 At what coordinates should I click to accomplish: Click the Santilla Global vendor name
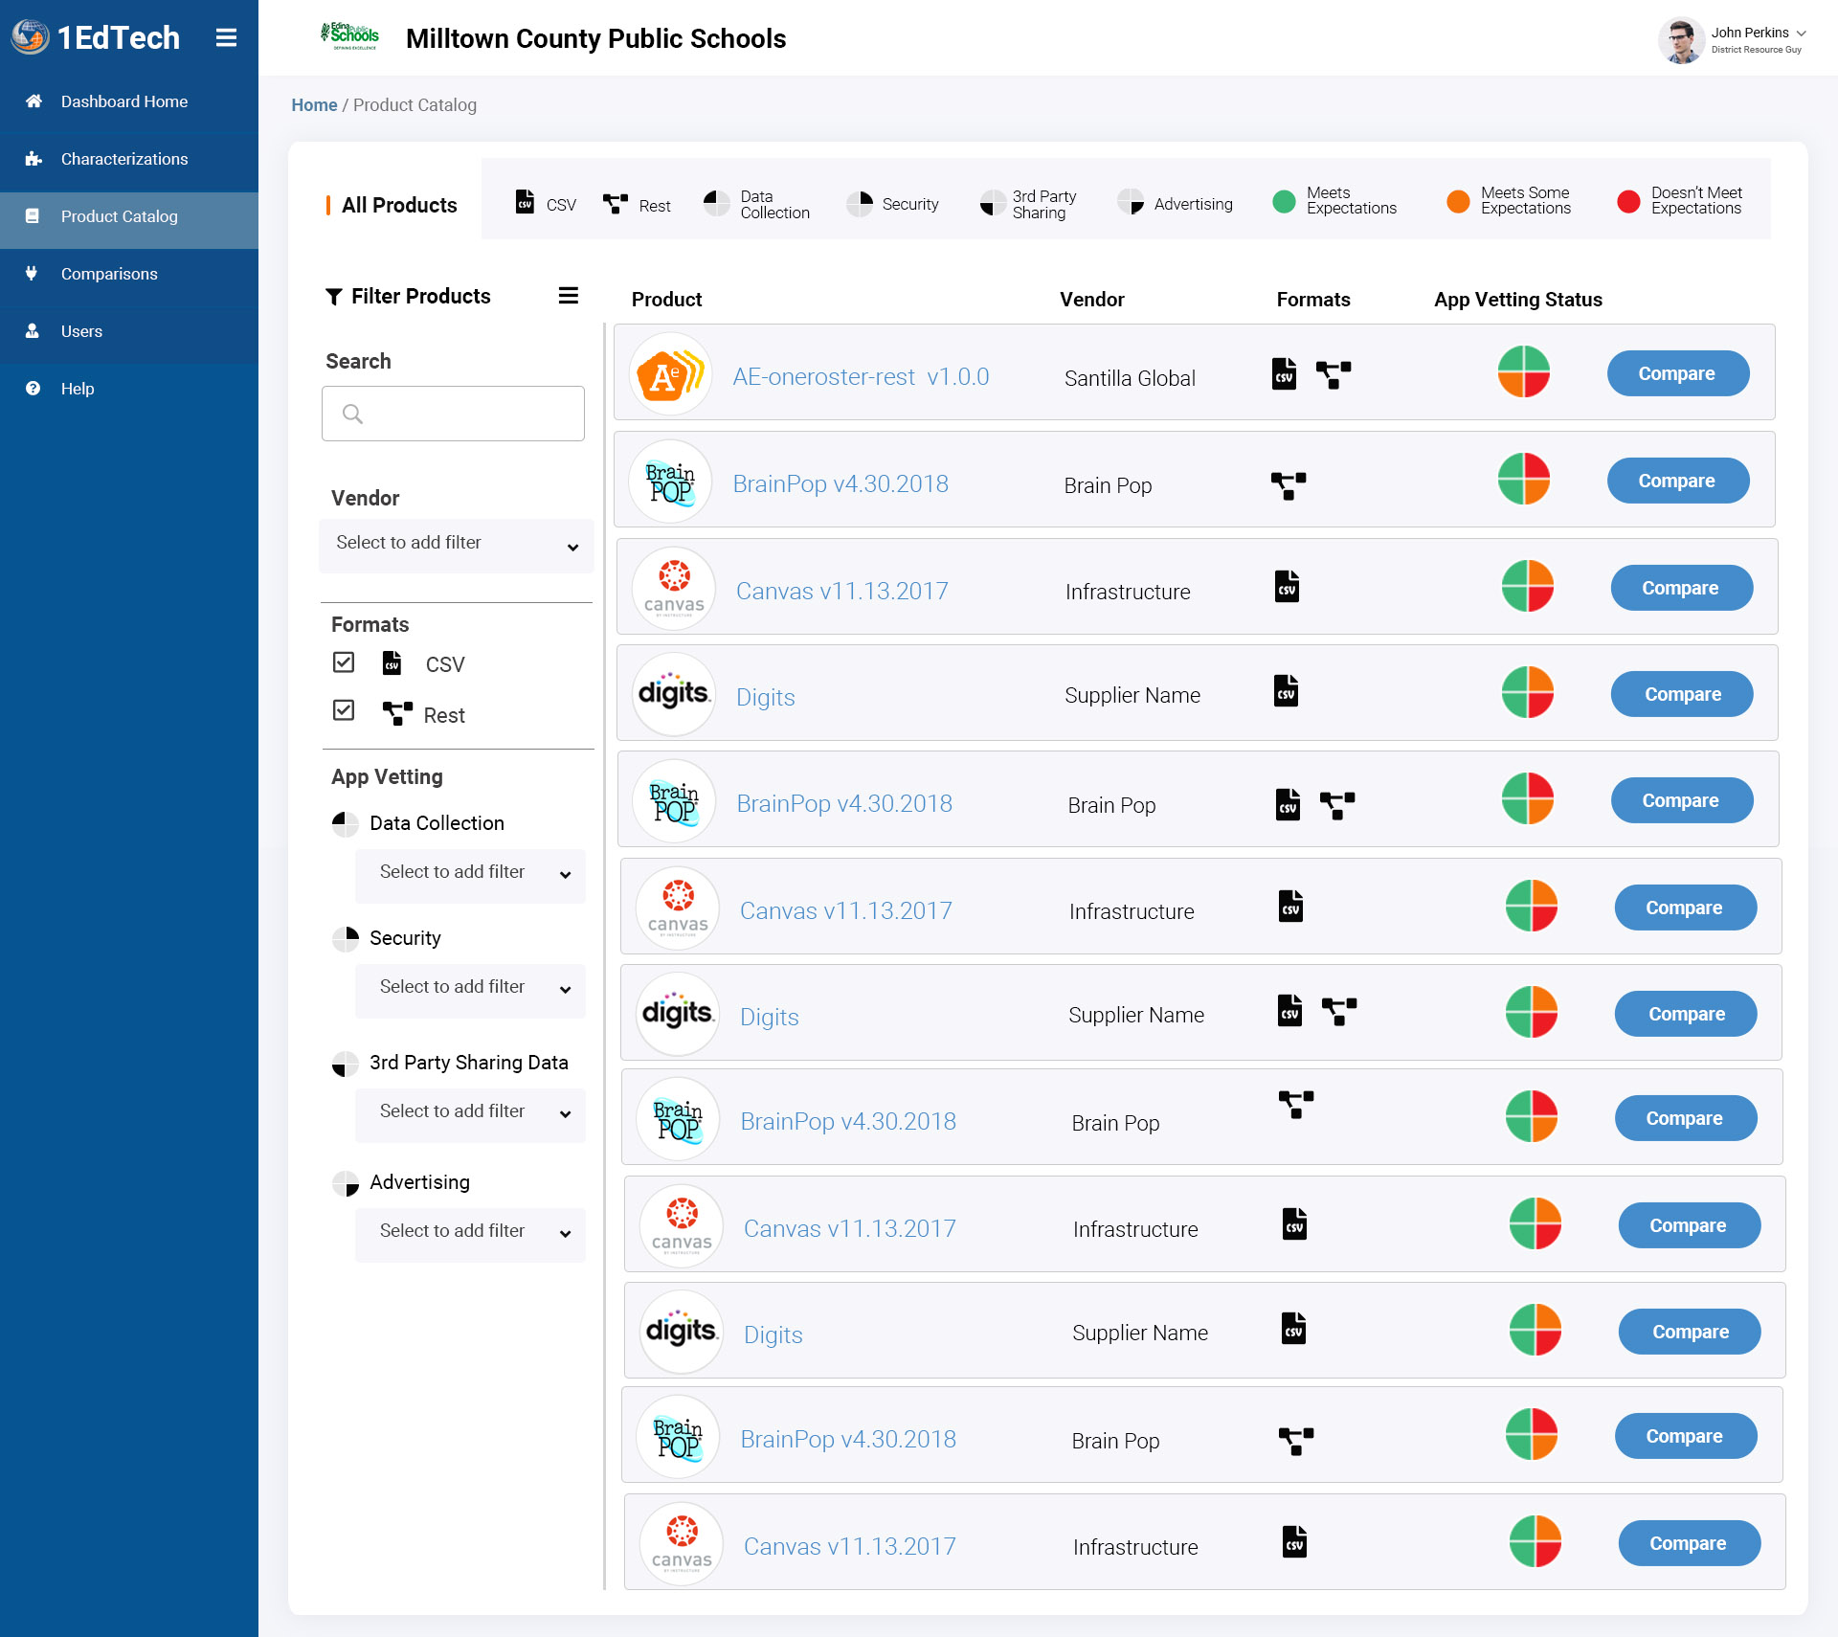coord(1130,378)
